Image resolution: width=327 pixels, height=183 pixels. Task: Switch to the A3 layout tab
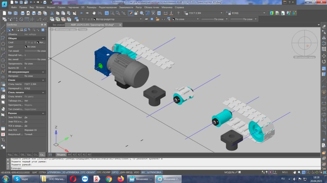[x=74, y=155]
